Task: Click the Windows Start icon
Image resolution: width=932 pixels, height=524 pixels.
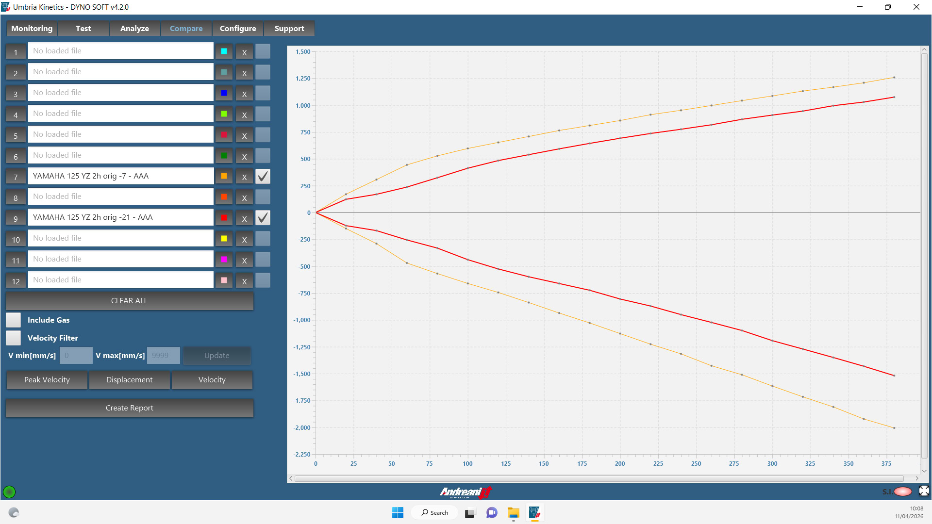Action: (398, 513)
